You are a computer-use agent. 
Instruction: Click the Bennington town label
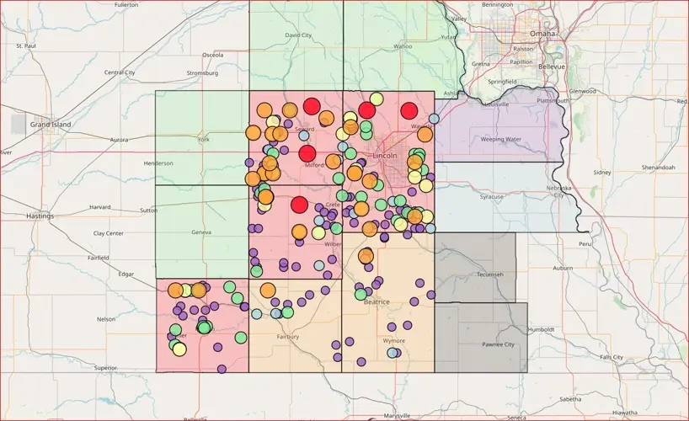click(x=498, y=4)
